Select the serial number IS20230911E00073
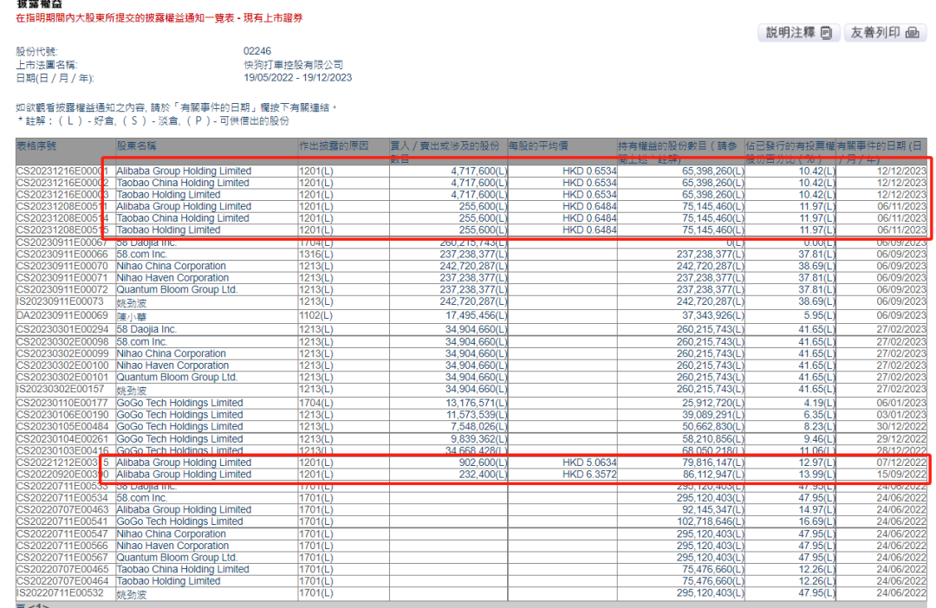936x608 pixels. pos(60,302)
